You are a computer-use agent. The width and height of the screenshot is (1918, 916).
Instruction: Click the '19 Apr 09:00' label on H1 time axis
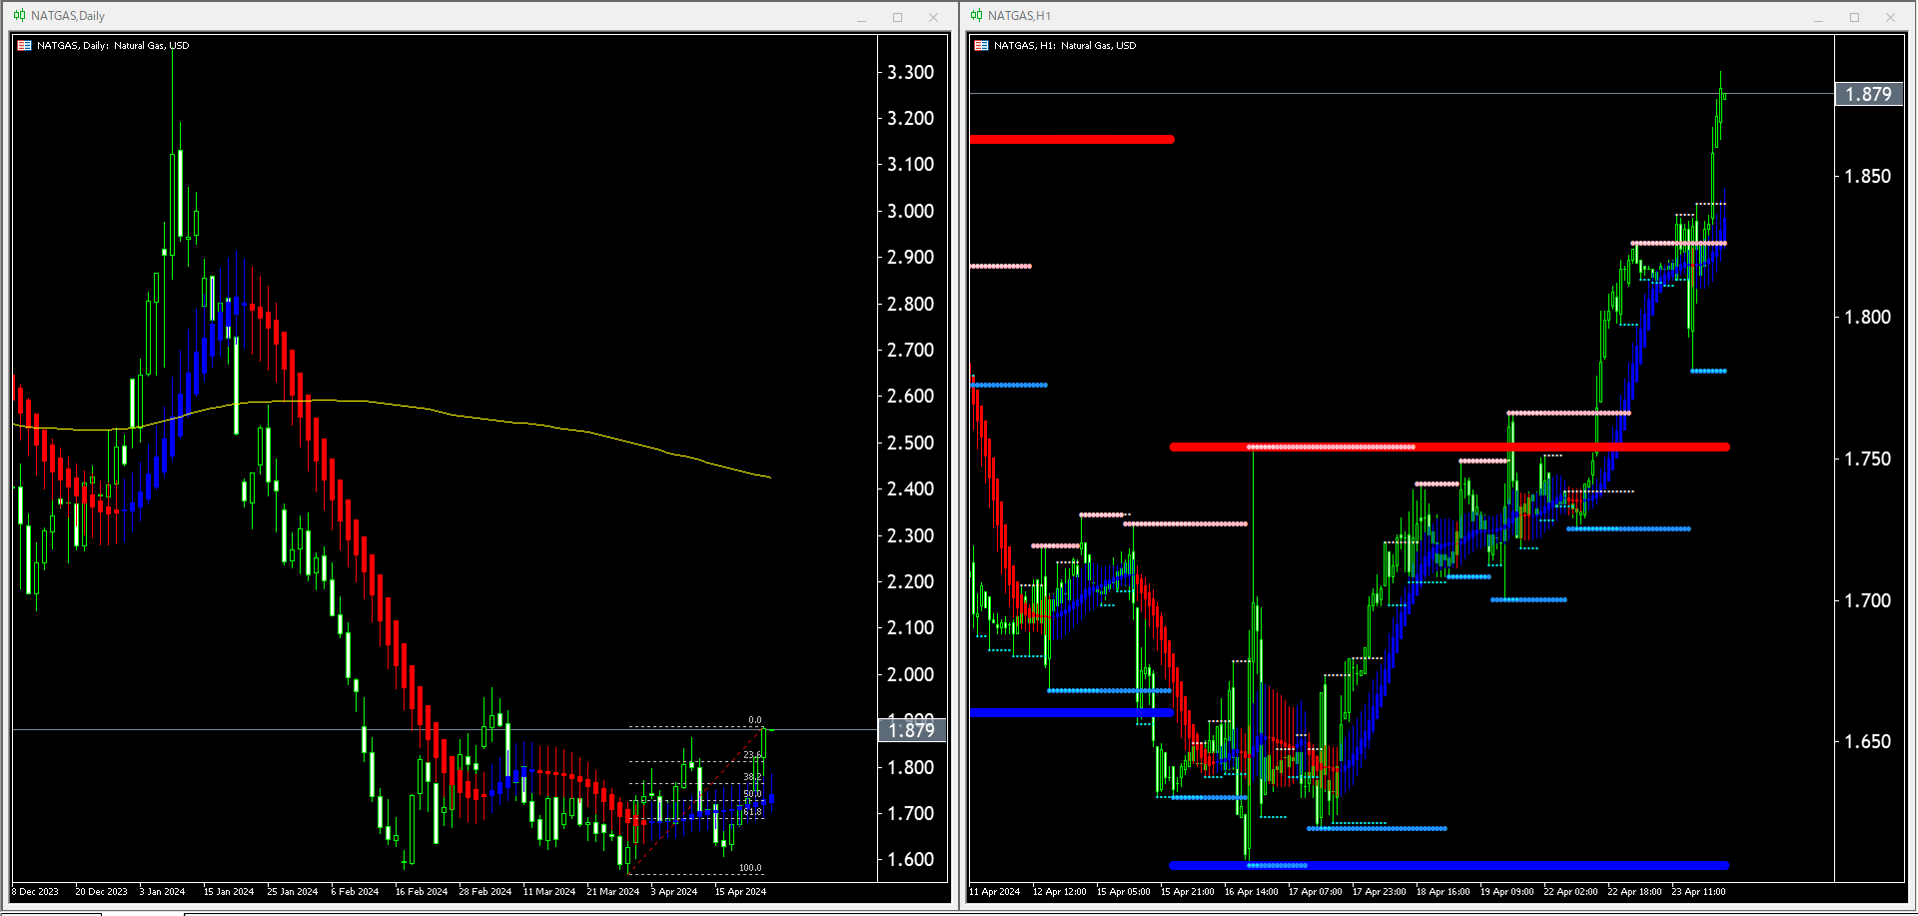click(x=1507, y=892)
